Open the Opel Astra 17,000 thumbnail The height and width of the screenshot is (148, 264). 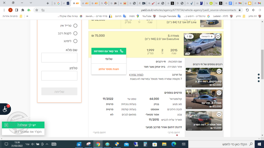(x=204, y=121)
